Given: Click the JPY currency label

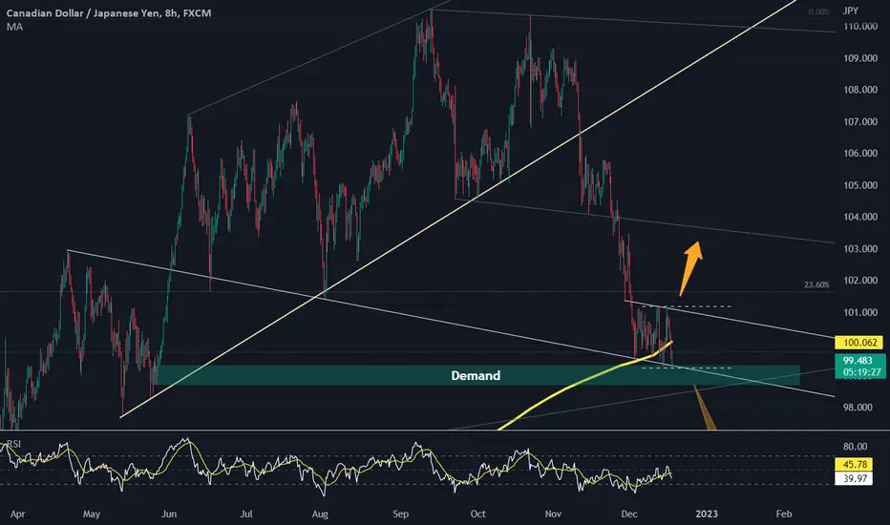Looking at the screenshot, I should point(850,10).
